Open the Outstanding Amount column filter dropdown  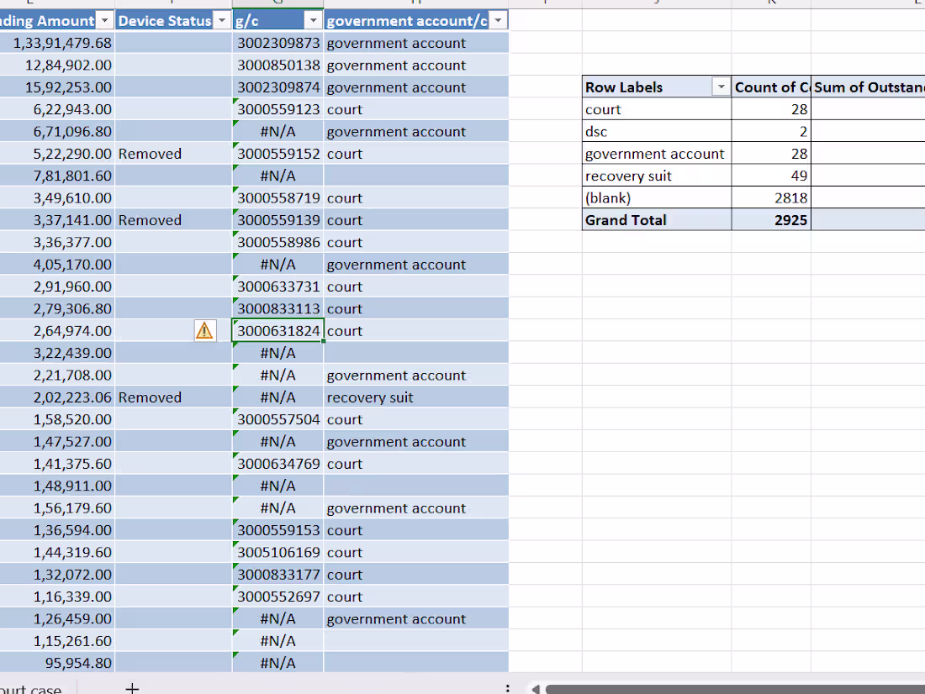pyautogui.click(x=104, y=21)
